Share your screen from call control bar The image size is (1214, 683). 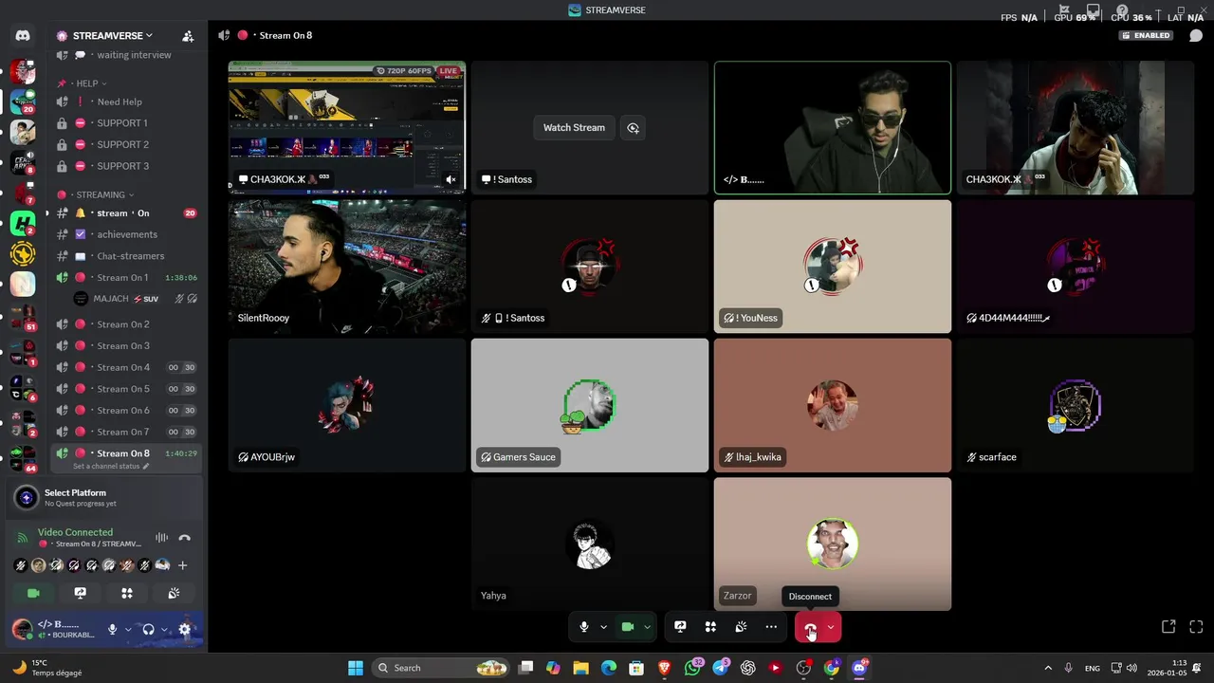click(x=680, y=627)
